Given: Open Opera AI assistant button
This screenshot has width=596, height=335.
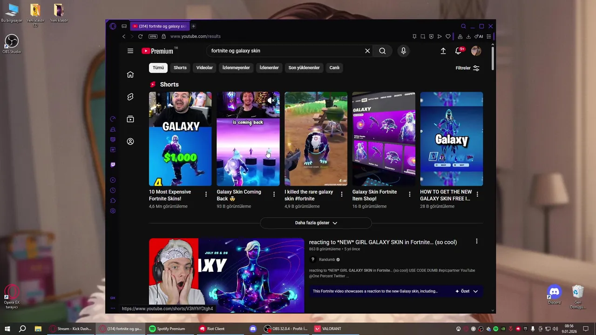Looking at the screenshot, I should pos(479,36).
